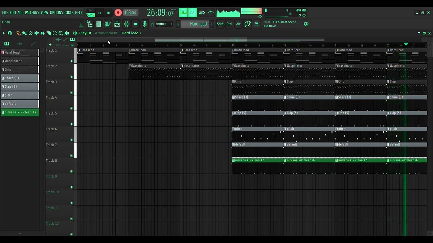Viewport: 433px width, 243px height.
Task: Click the help speech-bubble question icon
Action: coord(247,24)
